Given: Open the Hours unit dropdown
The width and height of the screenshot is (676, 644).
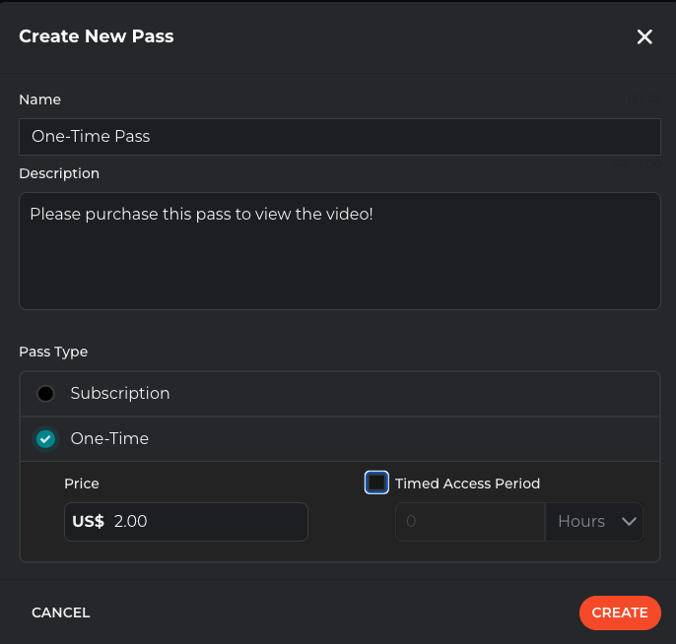Looking at the screenshot, I should tap(593, 522).
